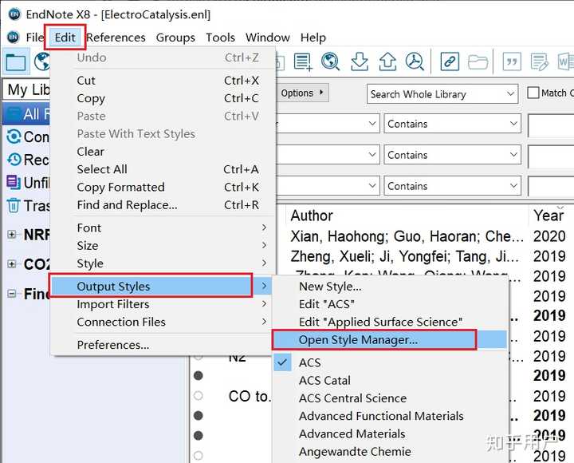The height and width of the screenshot is (463, 574).
Task: Open the Groups menu
Action: [x=175, y=38]
